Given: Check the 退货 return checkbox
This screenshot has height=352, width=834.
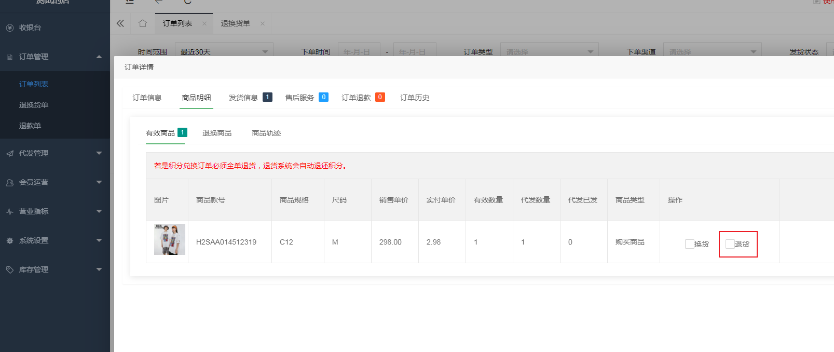Looking at the screenshot, I should click(x=730, y=244).
